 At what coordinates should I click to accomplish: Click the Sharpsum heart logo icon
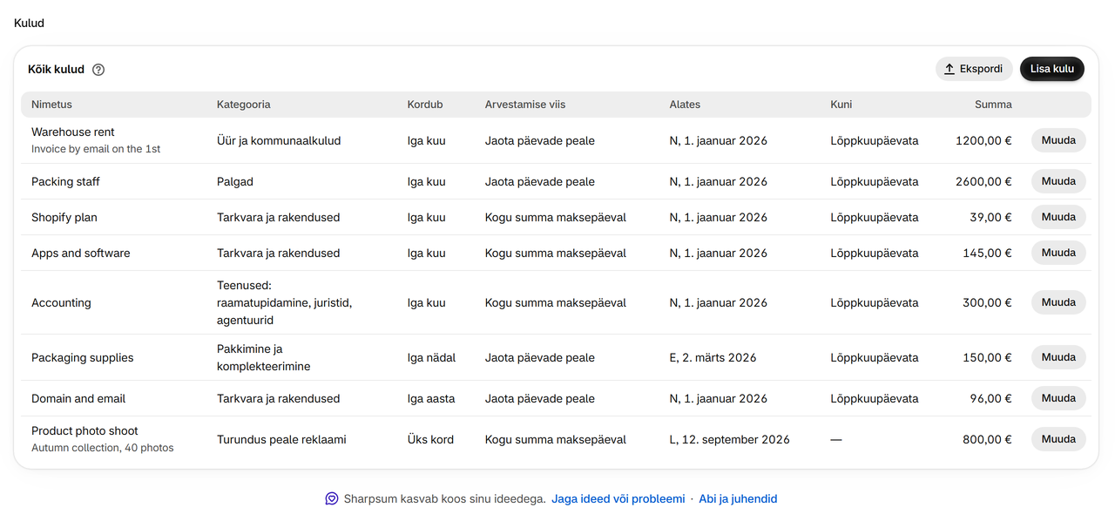tap(331, 499)
